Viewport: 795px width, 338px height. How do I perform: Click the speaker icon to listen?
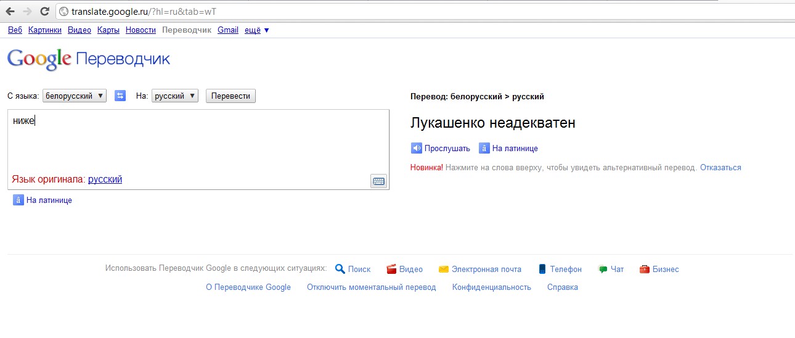click(x=417, y=148)
